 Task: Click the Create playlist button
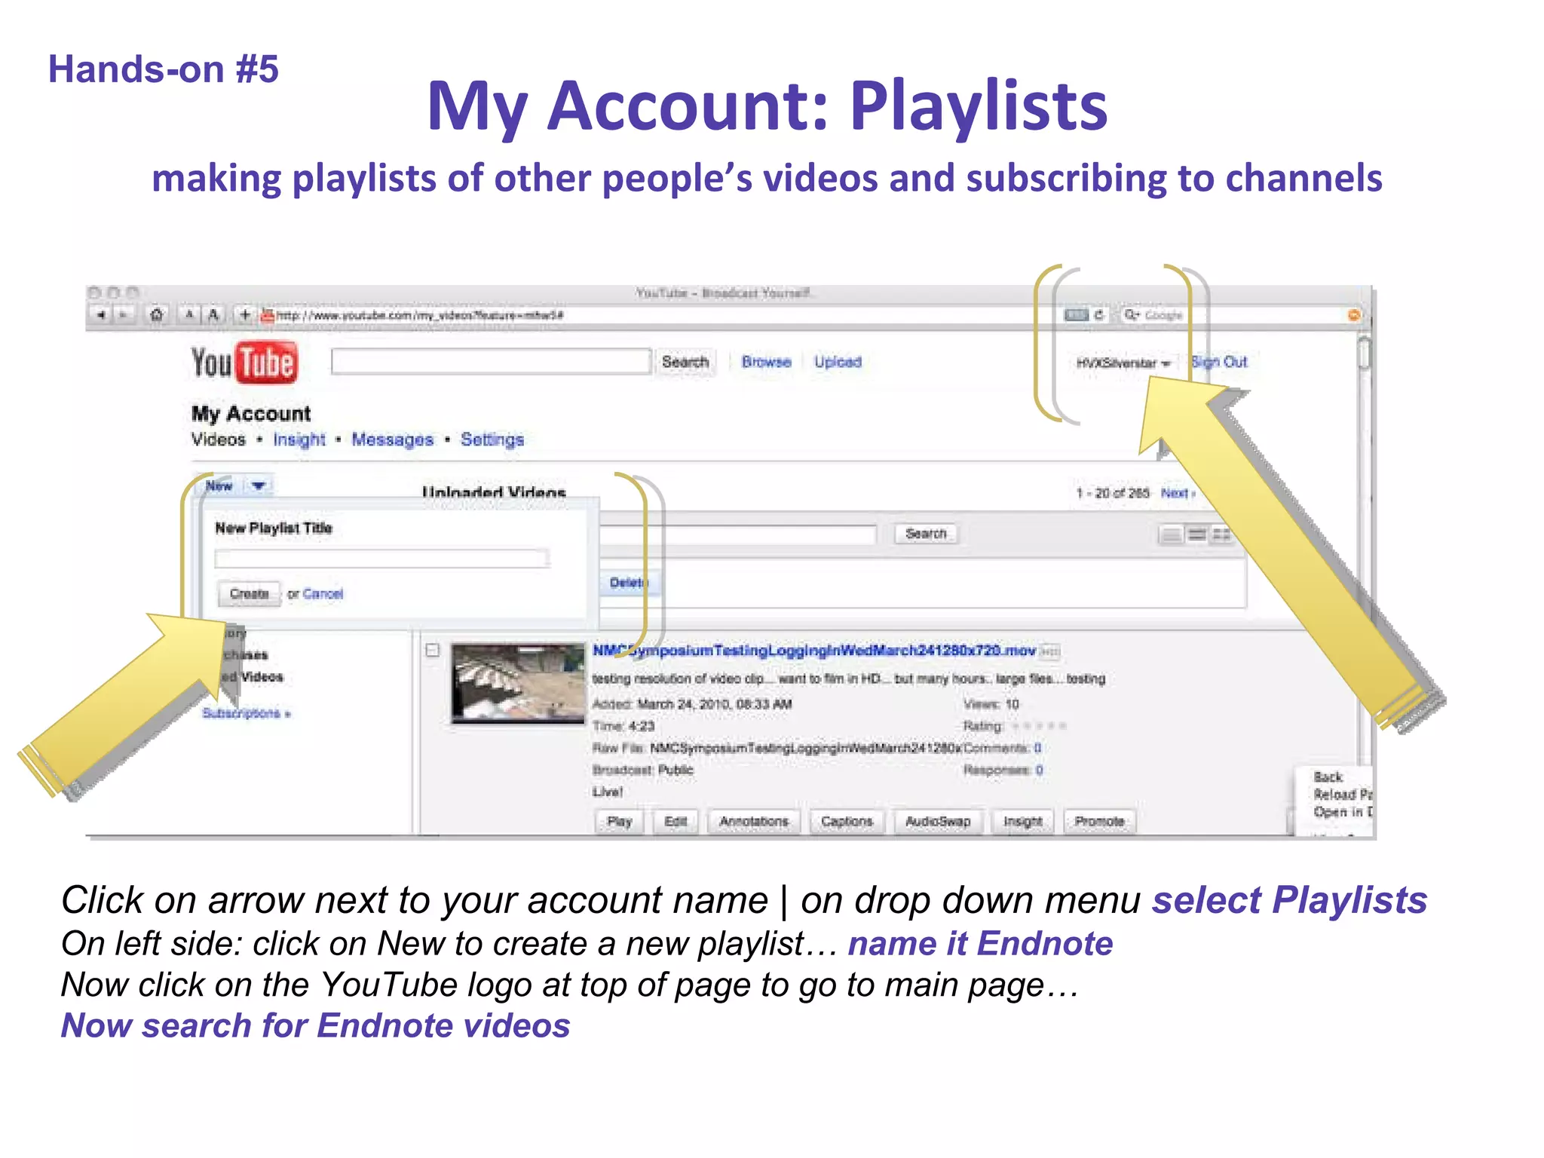pos(250,594)
